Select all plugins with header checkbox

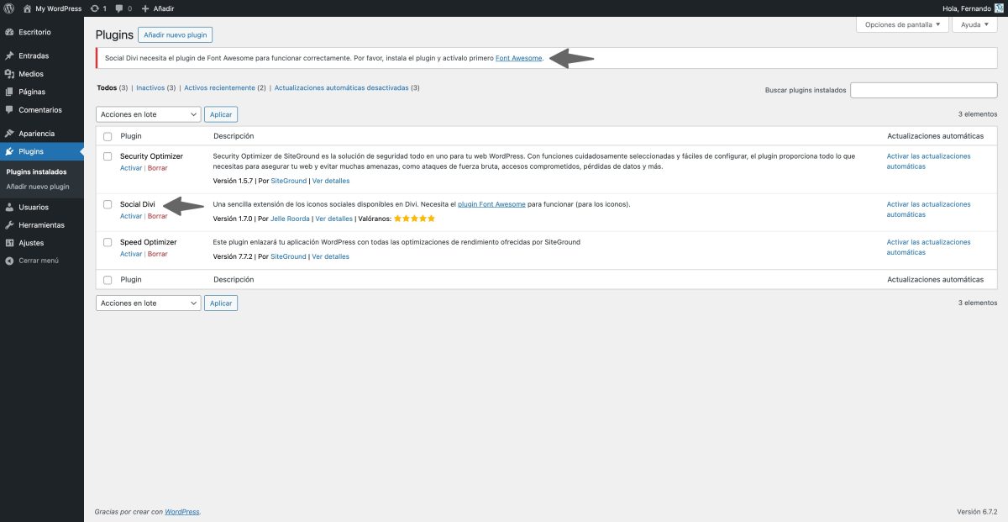(108, 135)
